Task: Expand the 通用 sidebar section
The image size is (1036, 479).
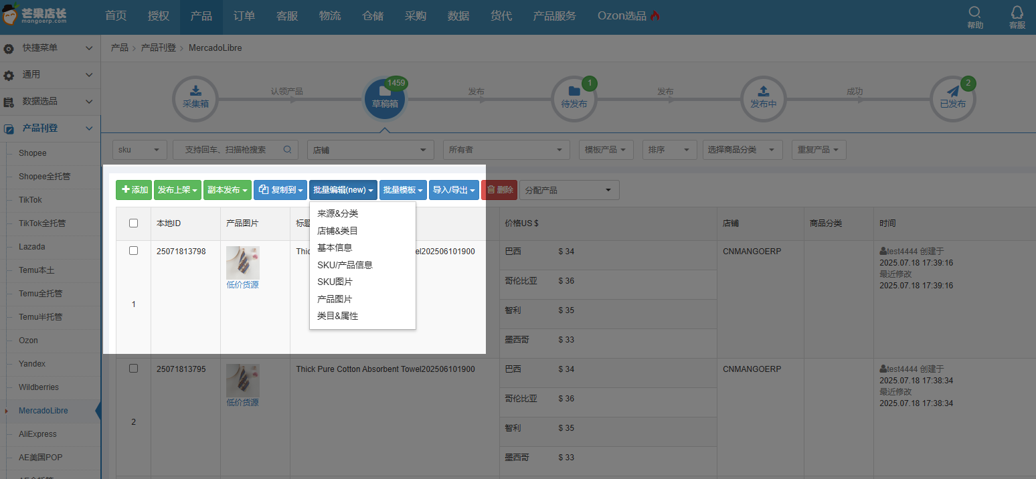Action: 89,75
